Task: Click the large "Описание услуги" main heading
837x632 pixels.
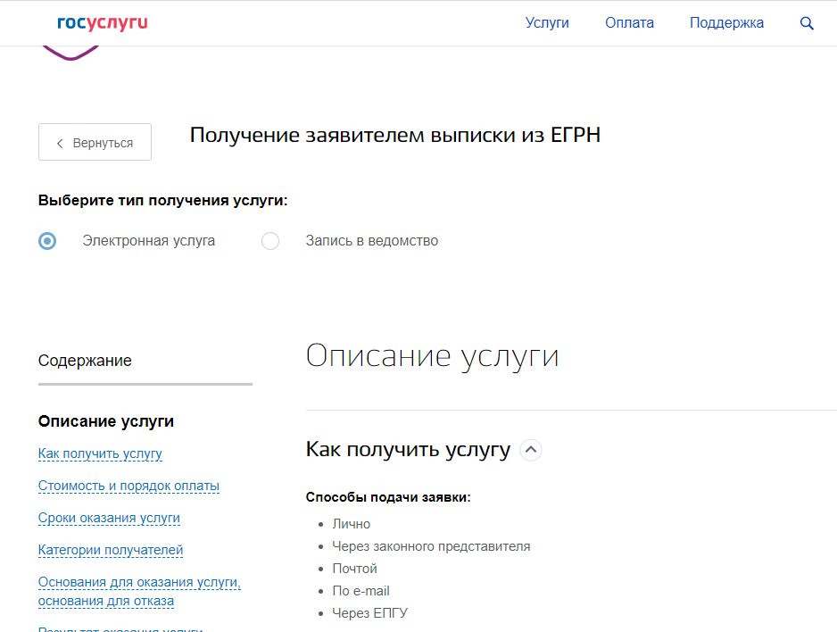Action: [x=432, y=356]
